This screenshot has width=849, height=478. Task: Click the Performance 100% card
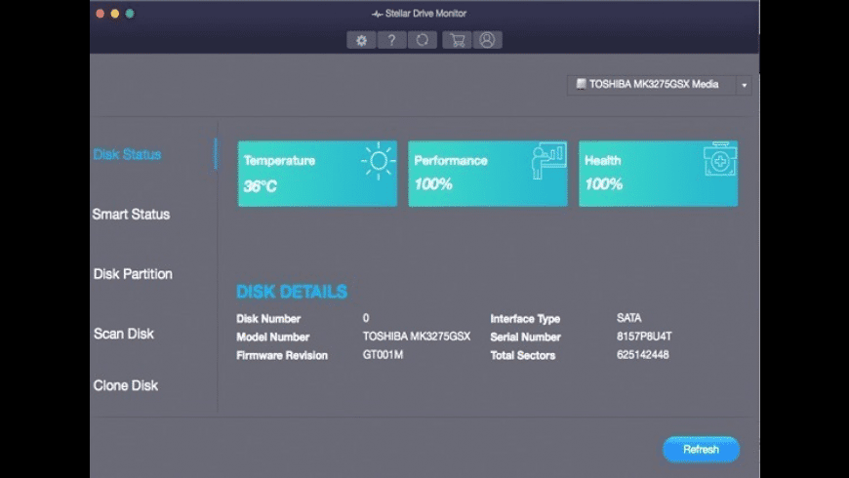(x=488, y=174)
